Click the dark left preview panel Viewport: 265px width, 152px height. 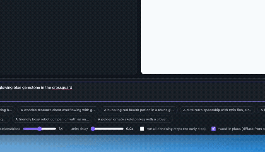point(68,37)
